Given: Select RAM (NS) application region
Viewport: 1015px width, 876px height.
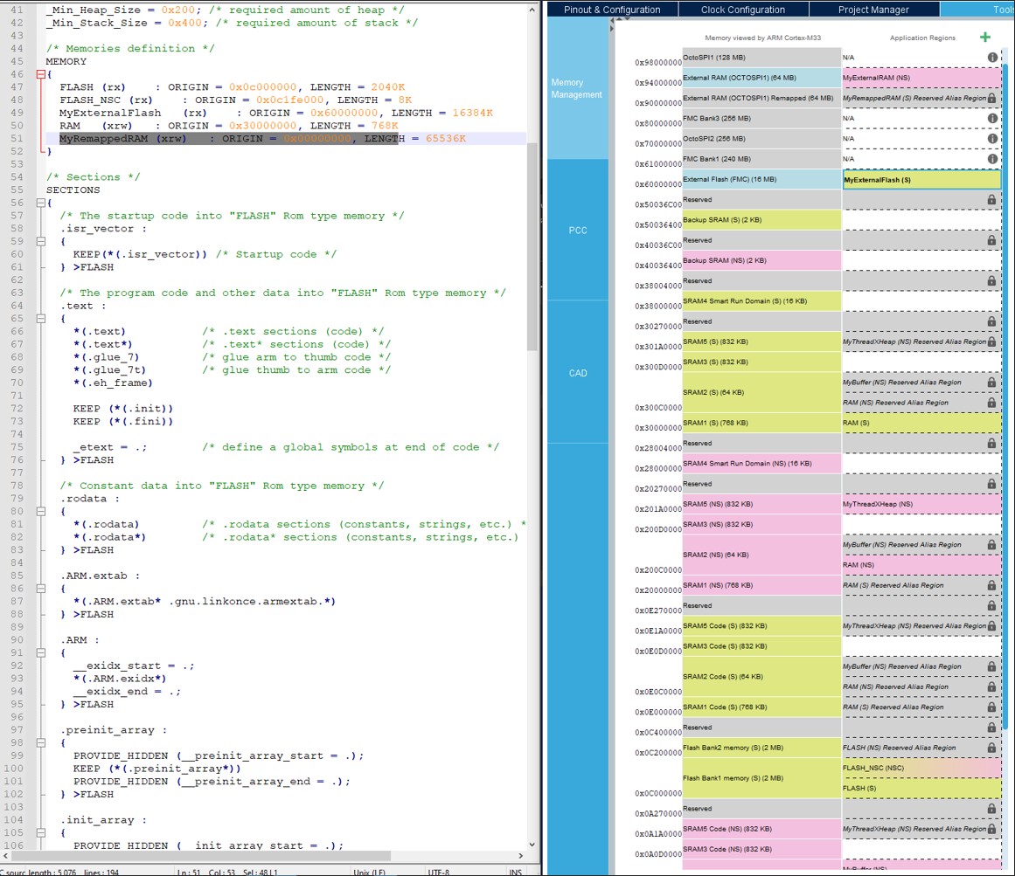Looking at the screenshot, I should tap(921, 565).
